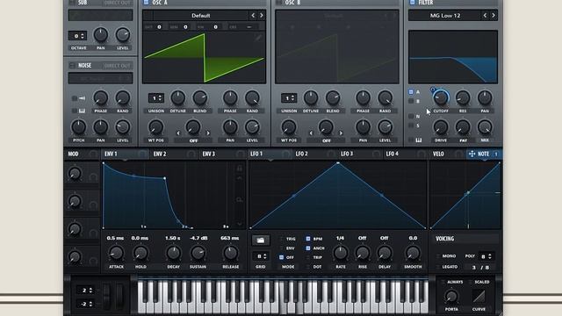Enable portamento SCALED option
The width and height of the screenshot is (562, 316).
[x=471, y=282]
